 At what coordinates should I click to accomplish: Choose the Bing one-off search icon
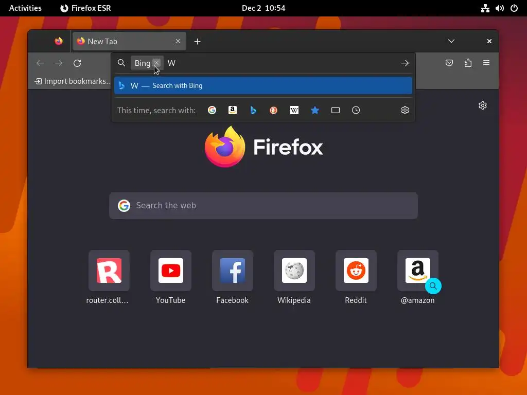coord(253,110)
